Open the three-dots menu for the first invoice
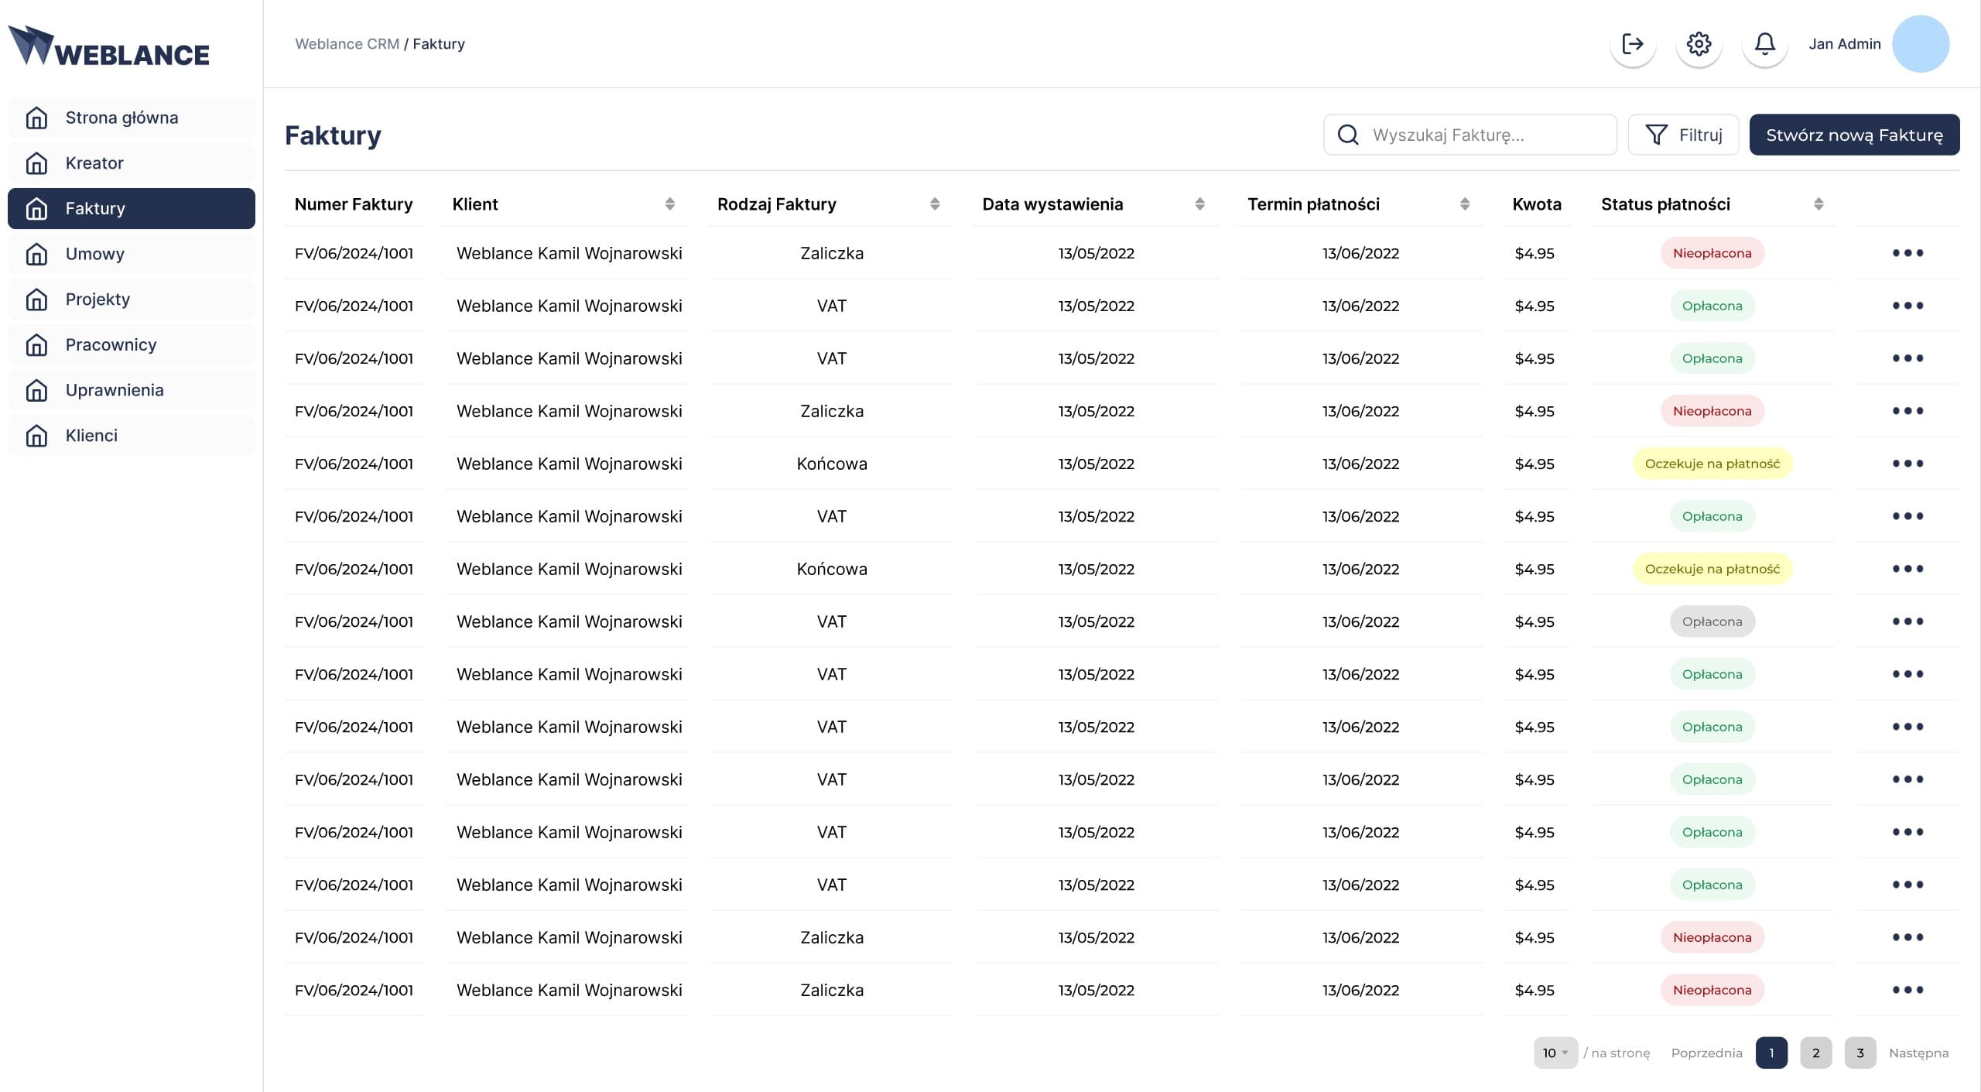This screenshot has width=1981, height=1092. pyautogui.click(x=1907, y=253)
